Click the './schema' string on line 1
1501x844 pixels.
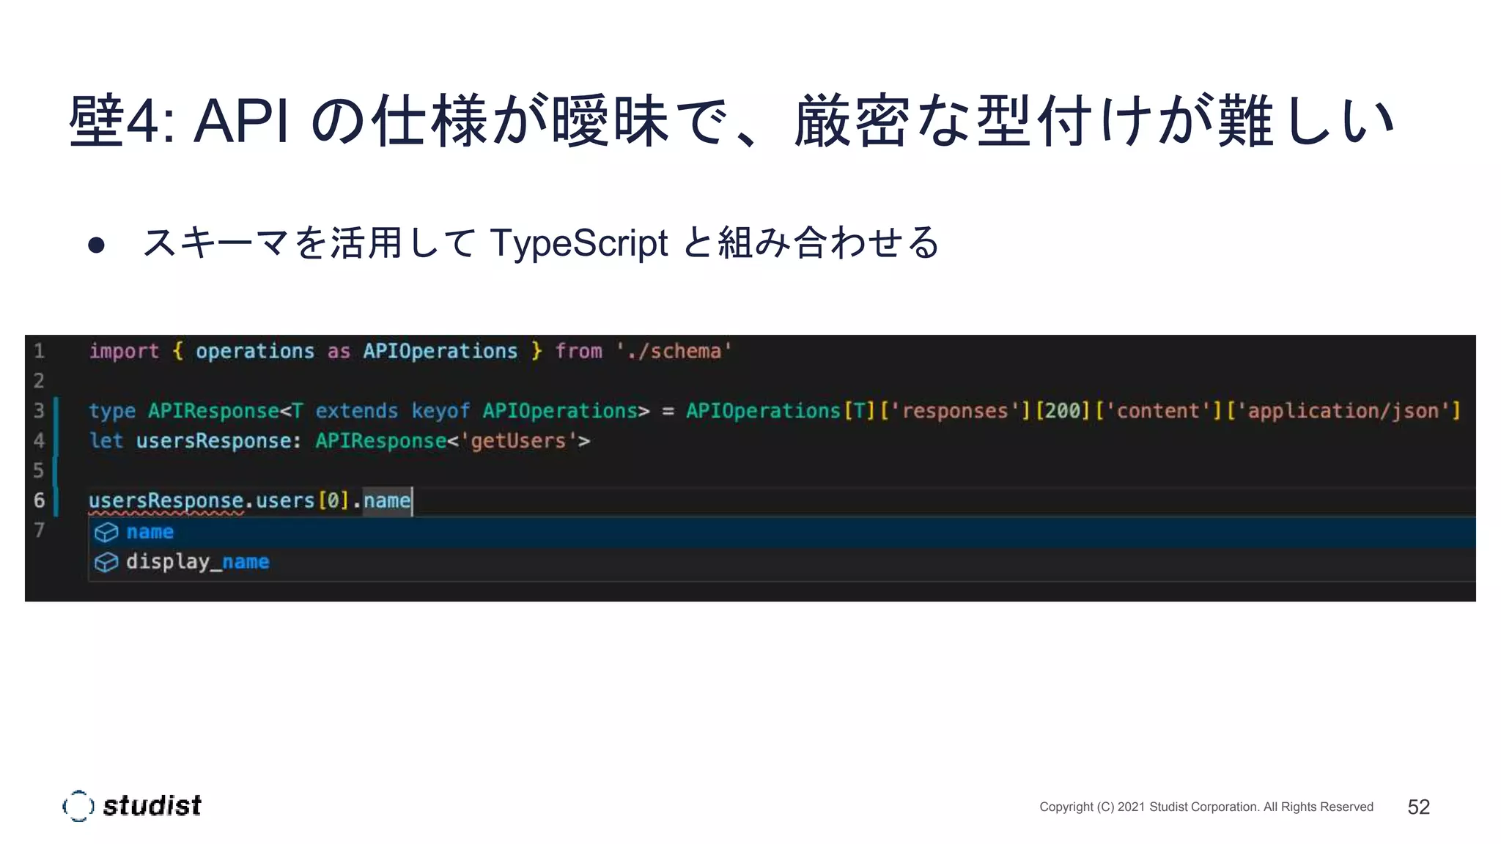coord(674,352)
